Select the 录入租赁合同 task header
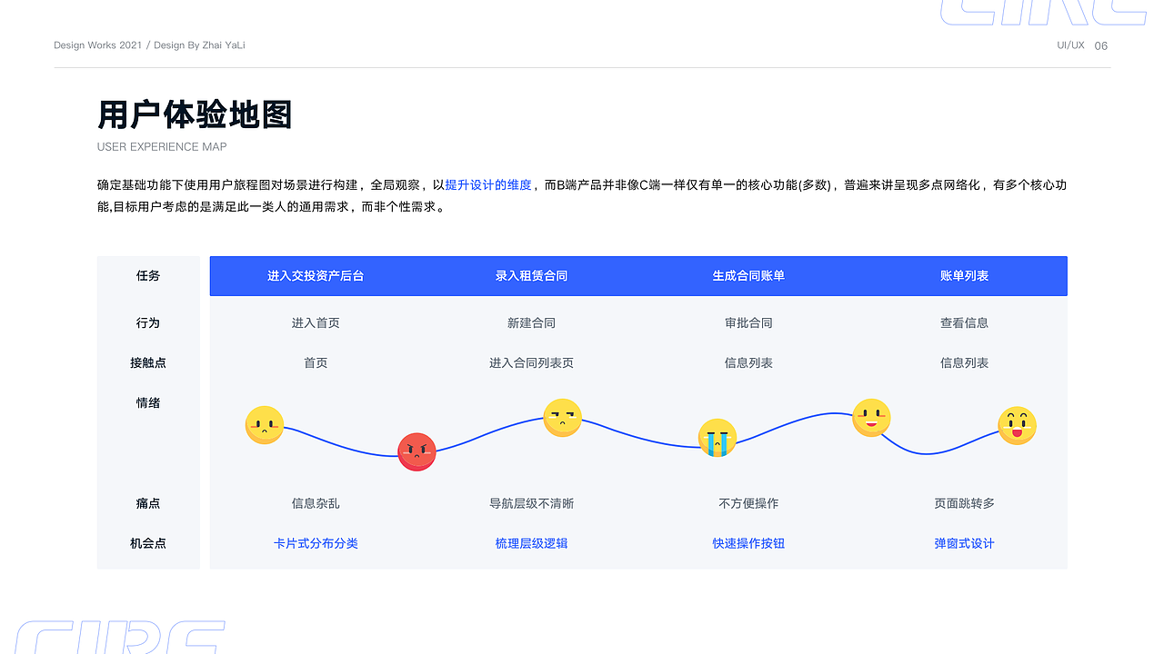Image resolution: width=1164 pixels, height=654 pixels. coord(531,276)
